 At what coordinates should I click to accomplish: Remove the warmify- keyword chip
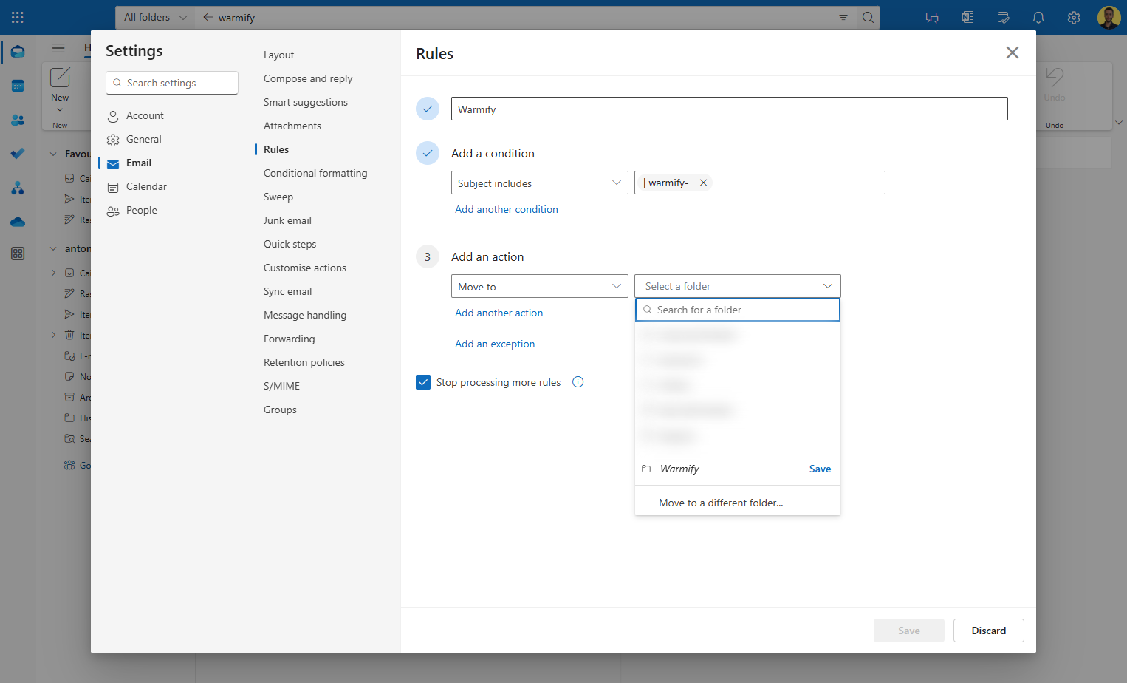[703, 183]
